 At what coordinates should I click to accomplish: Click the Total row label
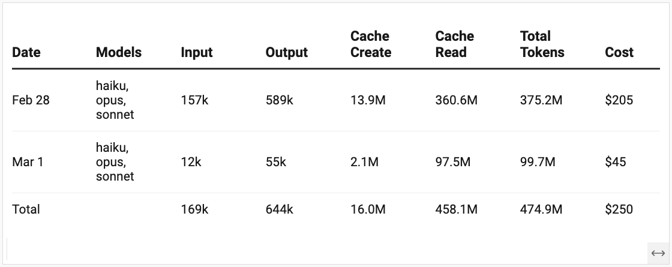click(26, 209)
